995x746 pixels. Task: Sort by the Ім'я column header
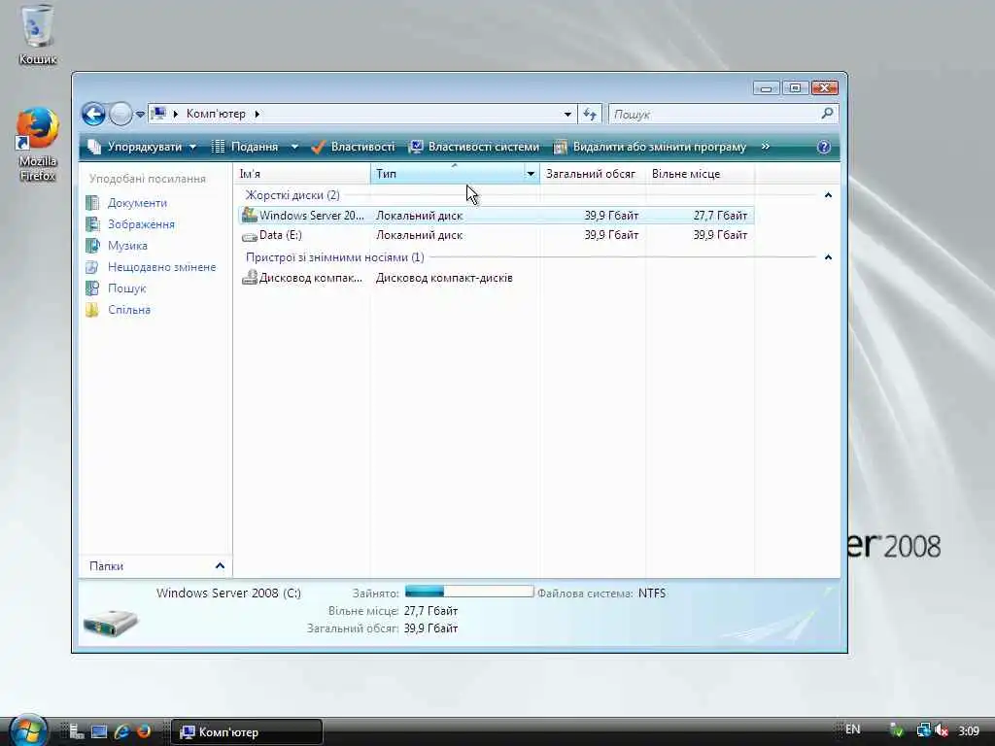tap(302, 174)
